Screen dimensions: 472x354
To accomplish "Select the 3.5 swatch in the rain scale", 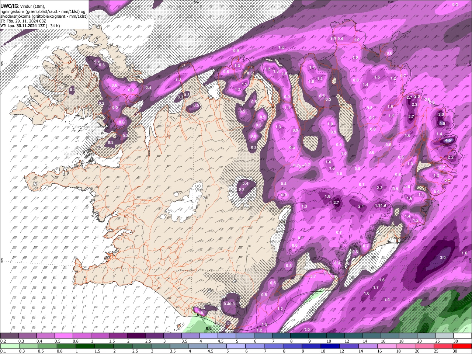I will click(179, 346).
